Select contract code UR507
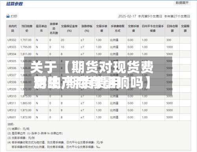 coord(12,75)
